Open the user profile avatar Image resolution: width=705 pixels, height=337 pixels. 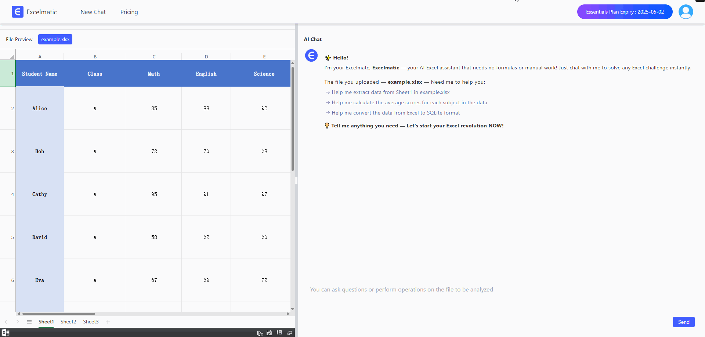pyautogui.click(x=686, y=12)
